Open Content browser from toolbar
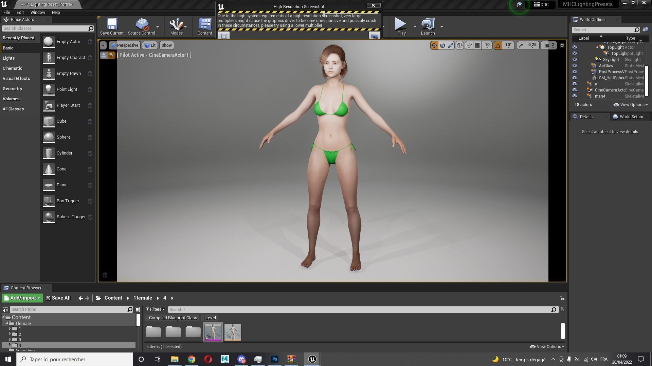The height and width of the screenshot is (366, 652). pos(205,26)
